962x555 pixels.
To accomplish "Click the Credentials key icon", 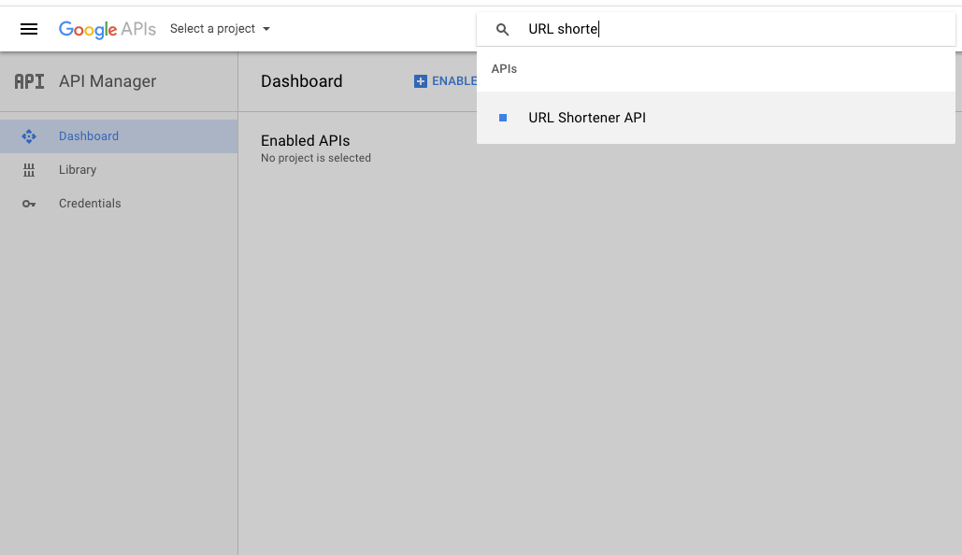I will tap(29, 204).
